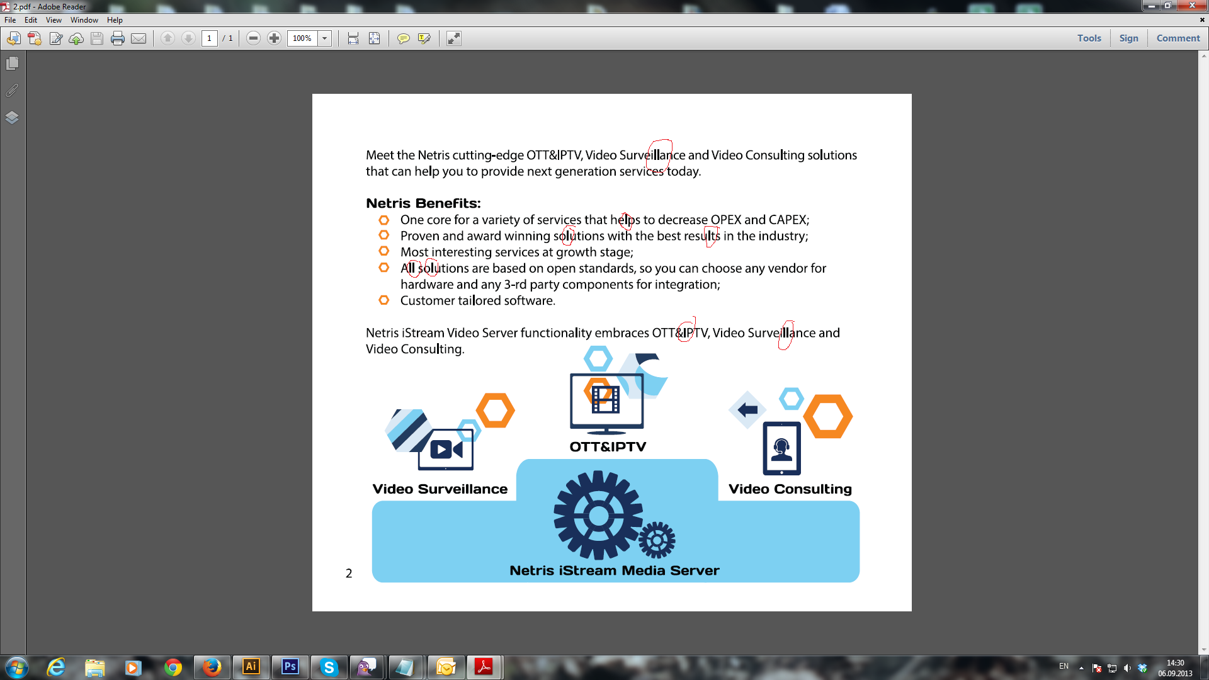Send file by email envelope icon
This screenshot has height=680, width=1209.
[139, 38]
